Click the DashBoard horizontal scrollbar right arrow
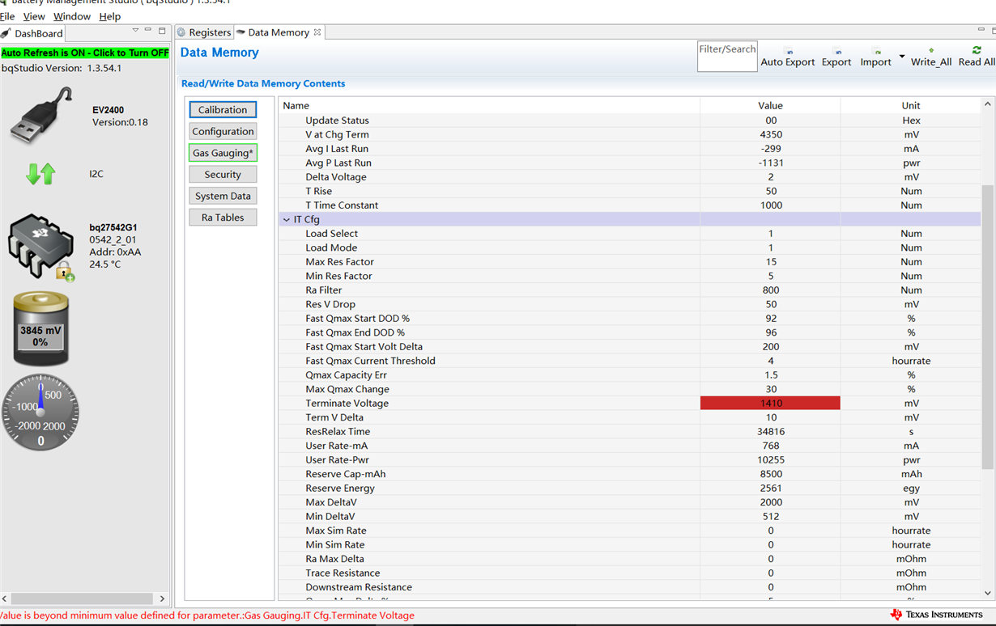The height and width of the screenshot is (626, 996). tap(162, 599)
